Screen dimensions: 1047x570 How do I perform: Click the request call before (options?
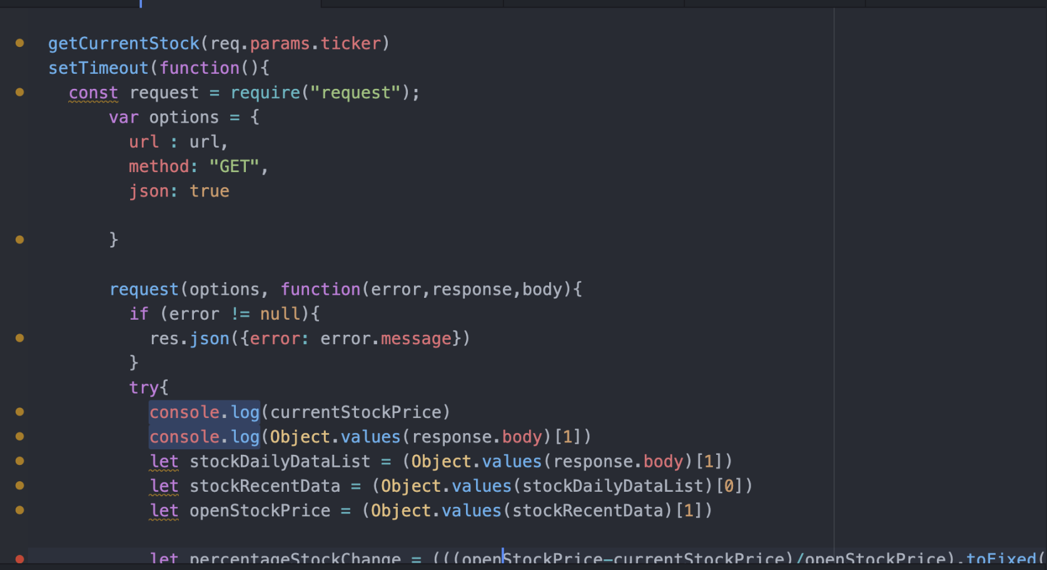point(144,289)
